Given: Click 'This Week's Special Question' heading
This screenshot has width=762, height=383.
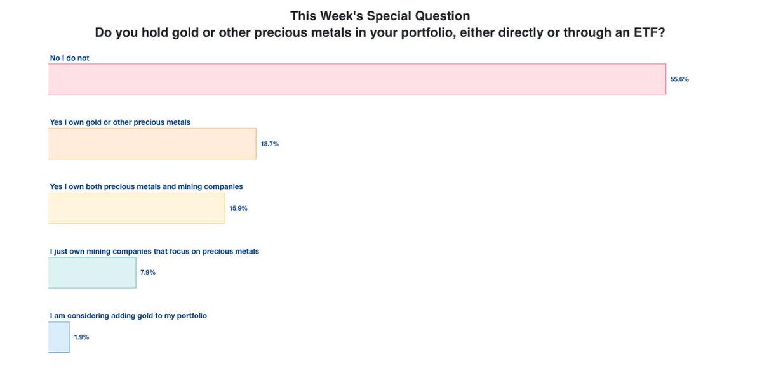Looking at the screenshot, I should [x=380, y=16].
